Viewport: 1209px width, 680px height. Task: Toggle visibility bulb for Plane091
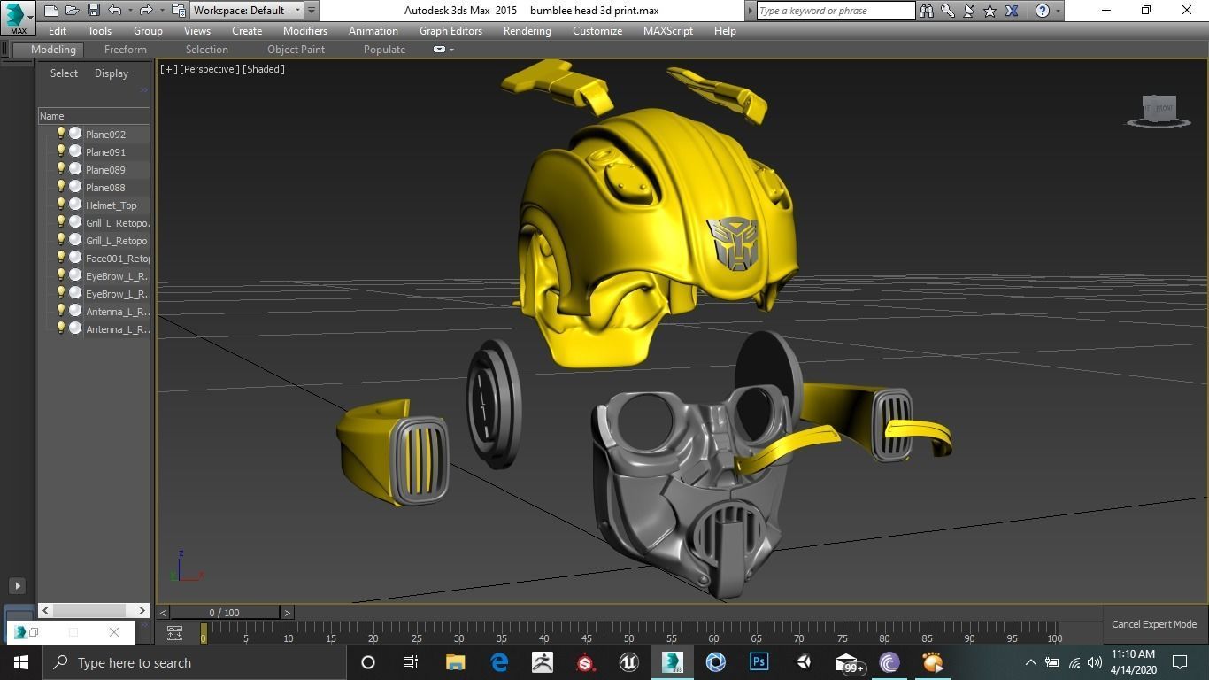pyautogui.click(x=60, y=151)
